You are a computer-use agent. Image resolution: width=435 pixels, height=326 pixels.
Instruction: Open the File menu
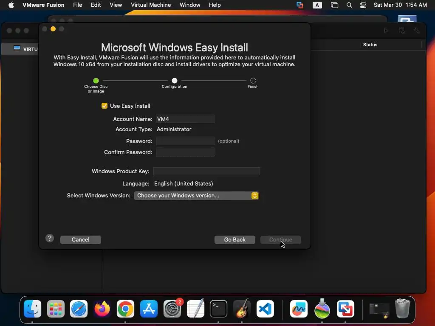77,5
